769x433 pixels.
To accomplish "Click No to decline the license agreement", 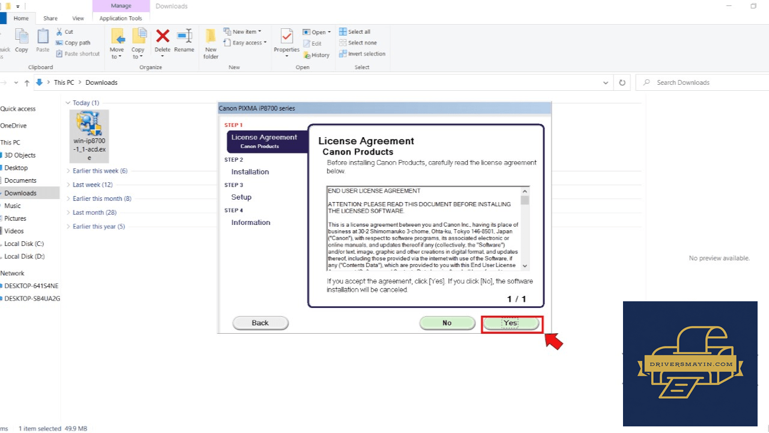I will click(x=447, y=323).
